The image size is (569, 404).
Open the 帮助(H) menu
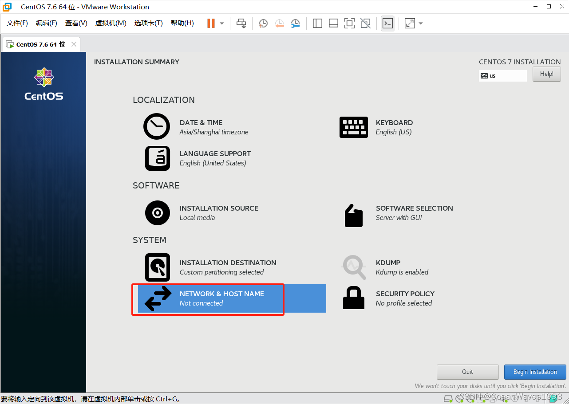click(x=182, y=23)
